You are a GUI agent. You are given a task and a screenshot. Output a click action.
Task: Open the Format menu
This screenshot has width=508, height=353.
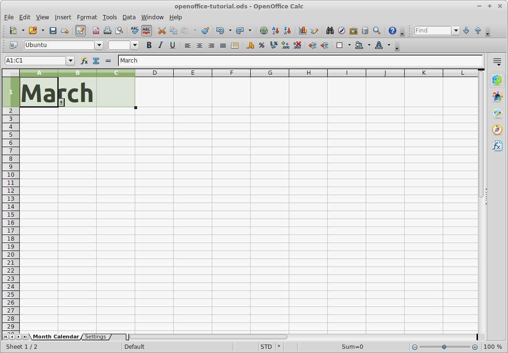click(x=87, y=17)
